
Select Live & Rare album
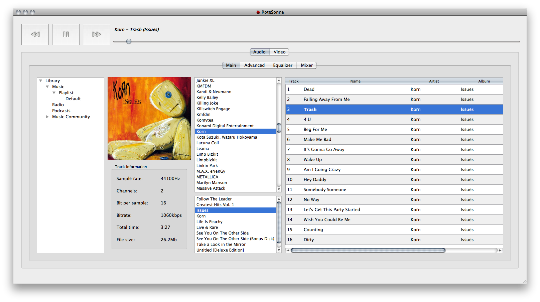pyautogui.click(x=236, y=227)
